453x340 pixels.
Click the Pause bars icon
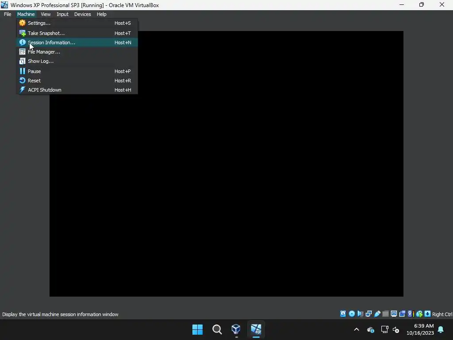[22, 71]
